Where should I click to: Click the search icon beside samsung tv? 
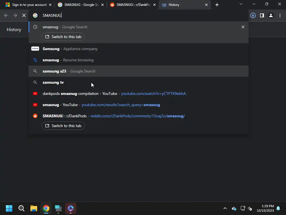pyautogui.click(x=35, y=83)
